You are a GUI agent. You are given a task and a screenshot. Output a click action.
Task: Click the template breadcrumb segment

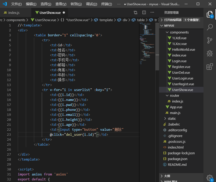point(106,20)
